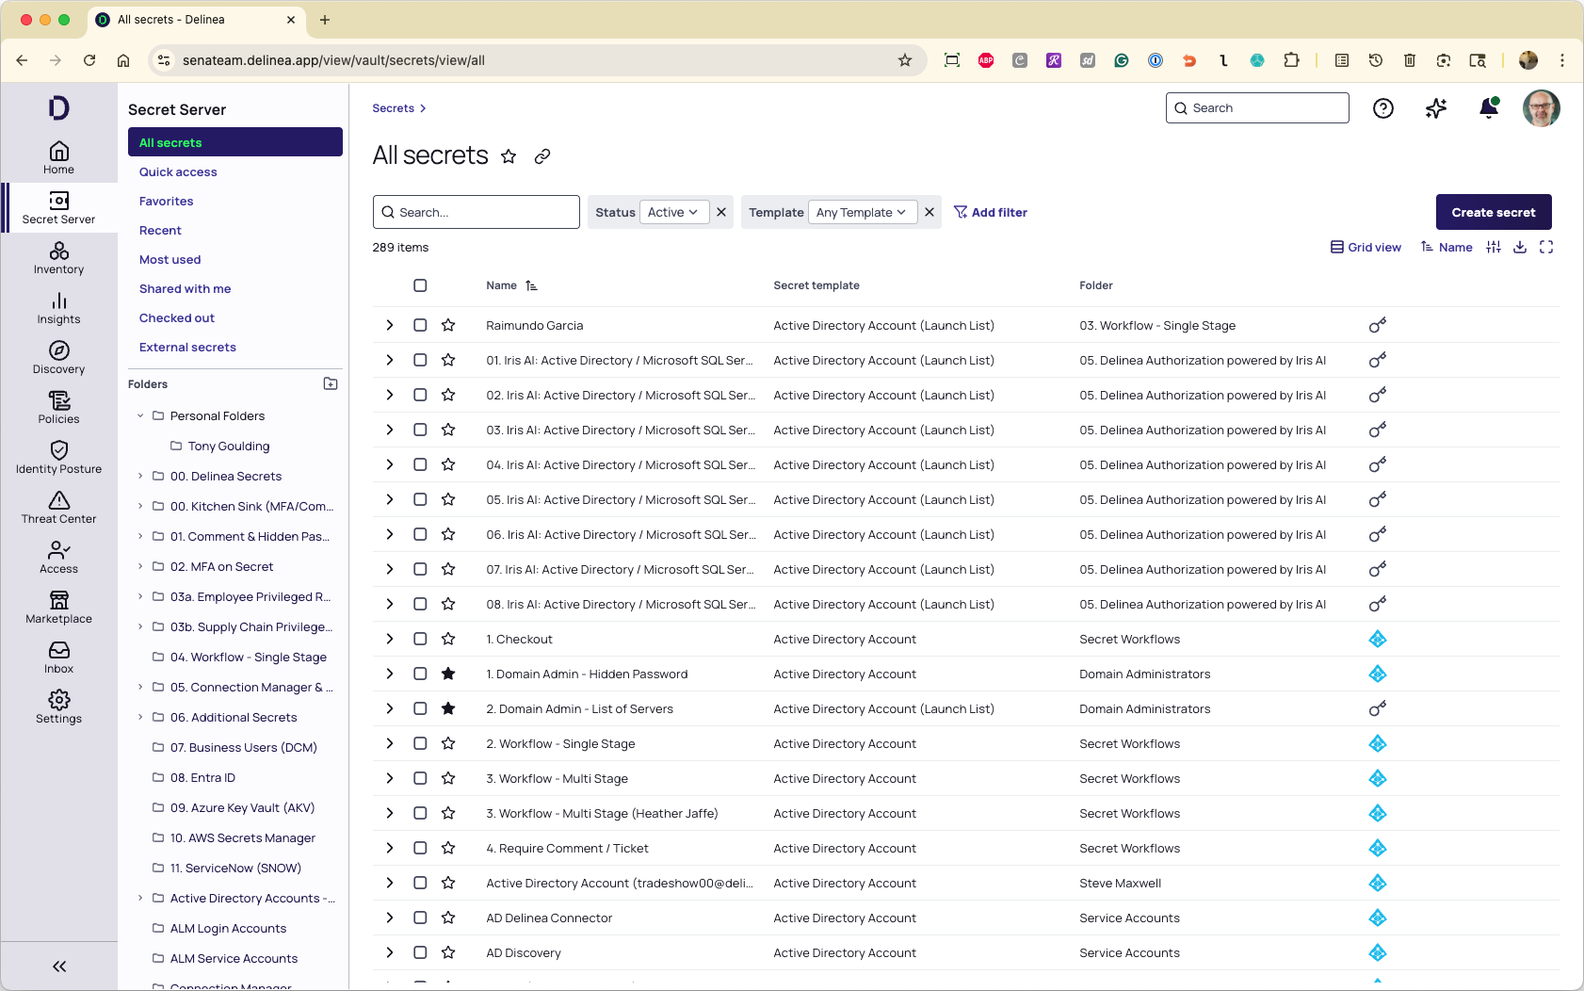Screen dimensions: 1584x991
Task: Expand Active Directory Accounts folder
Action: point(140,898)
